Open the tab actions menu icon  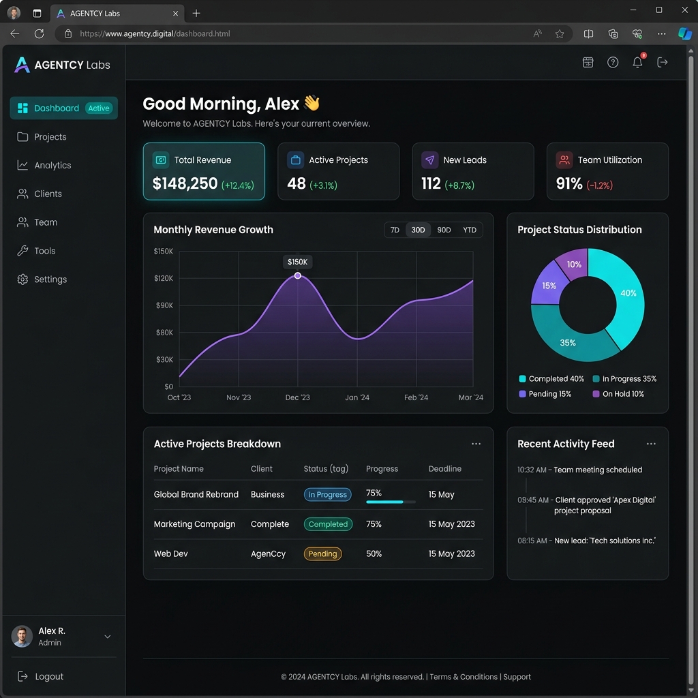(x=37, y=14)
